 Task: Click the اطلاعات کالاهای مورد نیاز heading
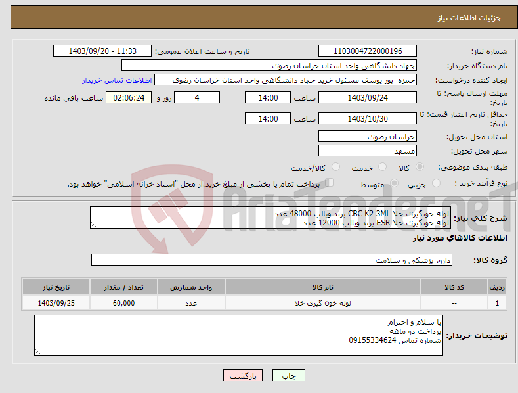(x=460, y=238)
